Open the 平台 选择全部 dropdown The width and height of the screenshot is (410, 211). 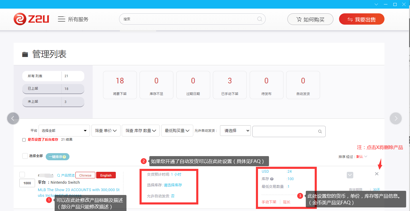(x=64, y=131)
